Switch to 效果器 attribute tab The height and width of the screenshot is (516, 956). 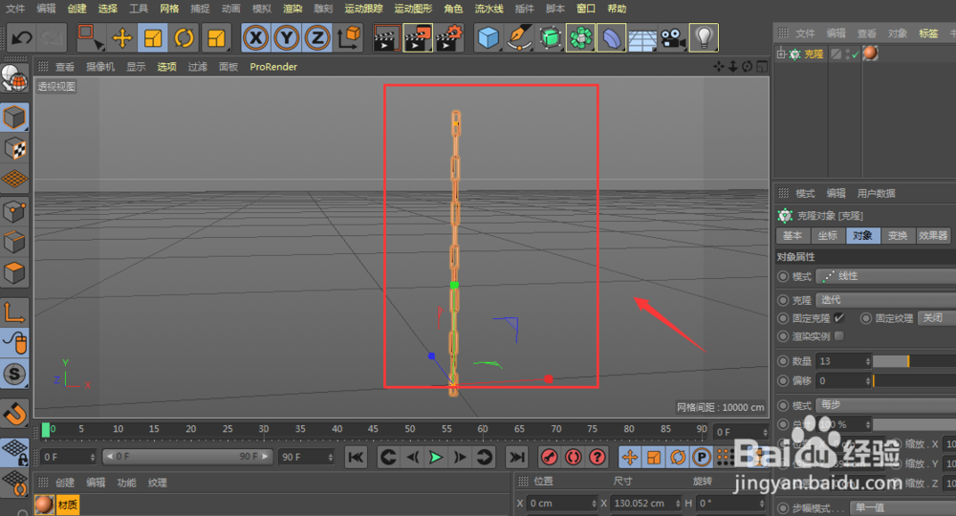pos(933,236)
